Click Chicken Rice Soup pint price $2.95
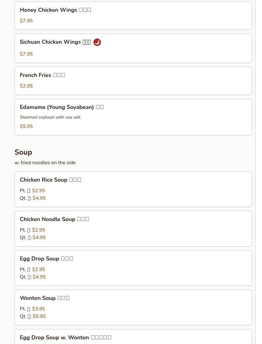This screenshot has width=262, height=344. coord(38,190)
